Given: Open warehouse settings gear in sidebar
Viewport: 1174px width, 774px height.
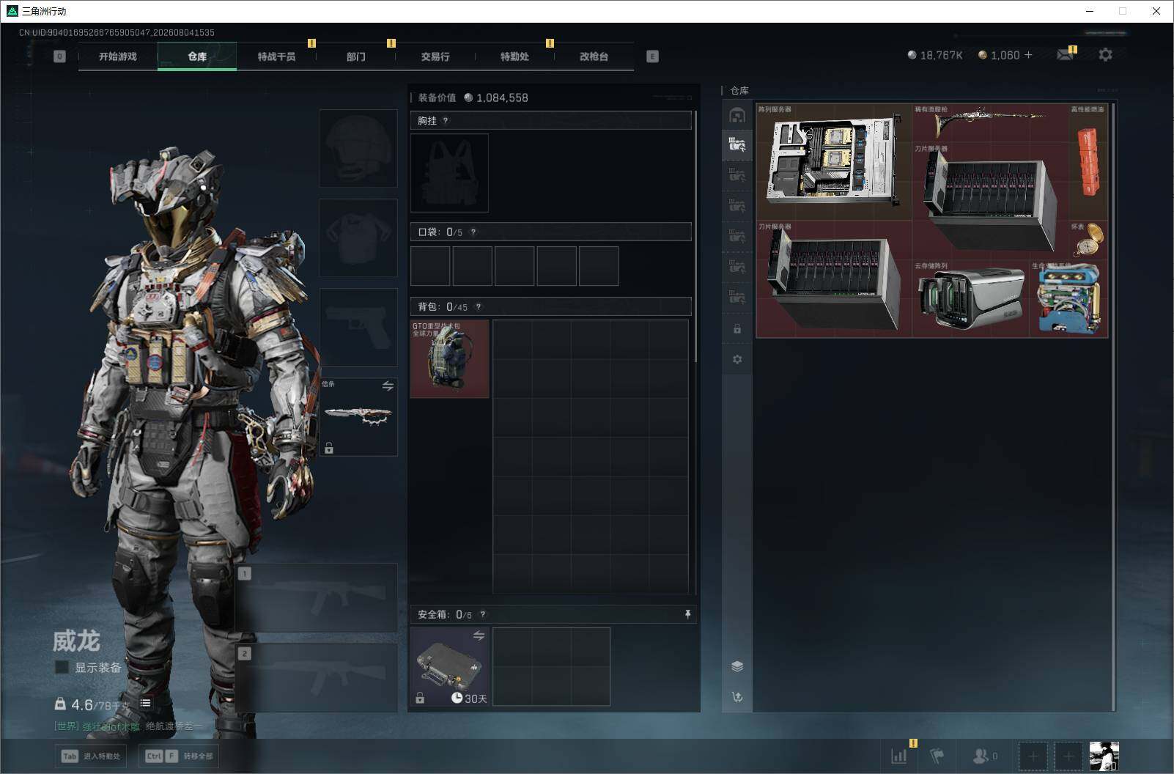Looking at the screenshot, I should pyautogui.click(x=737, y=359).
